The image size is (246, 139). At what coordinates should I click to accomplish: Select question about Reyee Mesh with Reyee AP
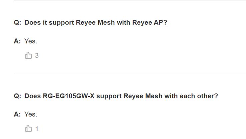coord(96,23)
